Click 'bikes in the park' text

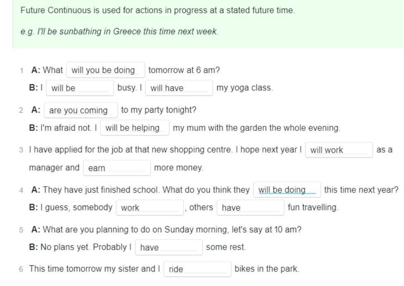(267, 269)
